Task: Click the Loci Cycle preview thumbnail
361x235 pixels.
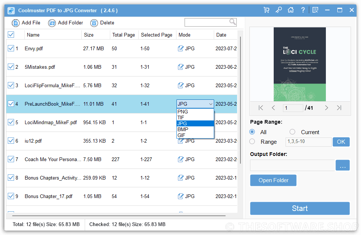Action: pos(300,64)
